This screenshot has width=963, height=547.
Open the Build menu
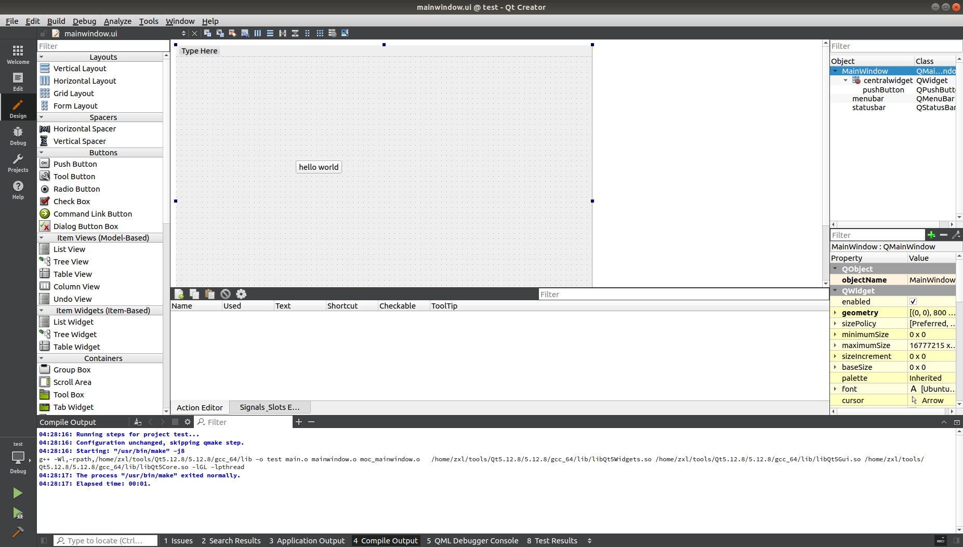coord(56,21)
